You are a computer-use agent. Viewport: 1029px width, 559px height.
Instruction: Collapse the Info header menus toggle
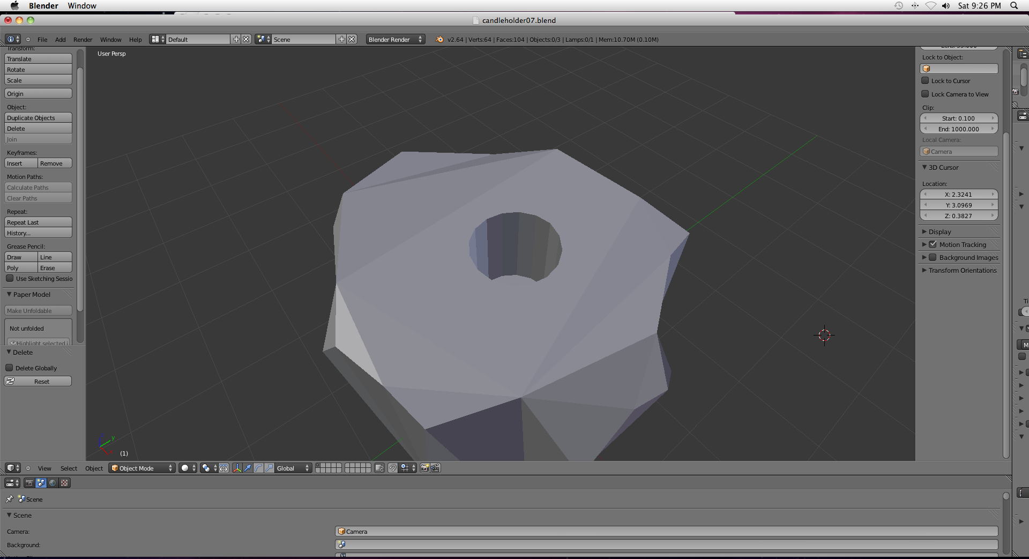(x=28, y=39)
